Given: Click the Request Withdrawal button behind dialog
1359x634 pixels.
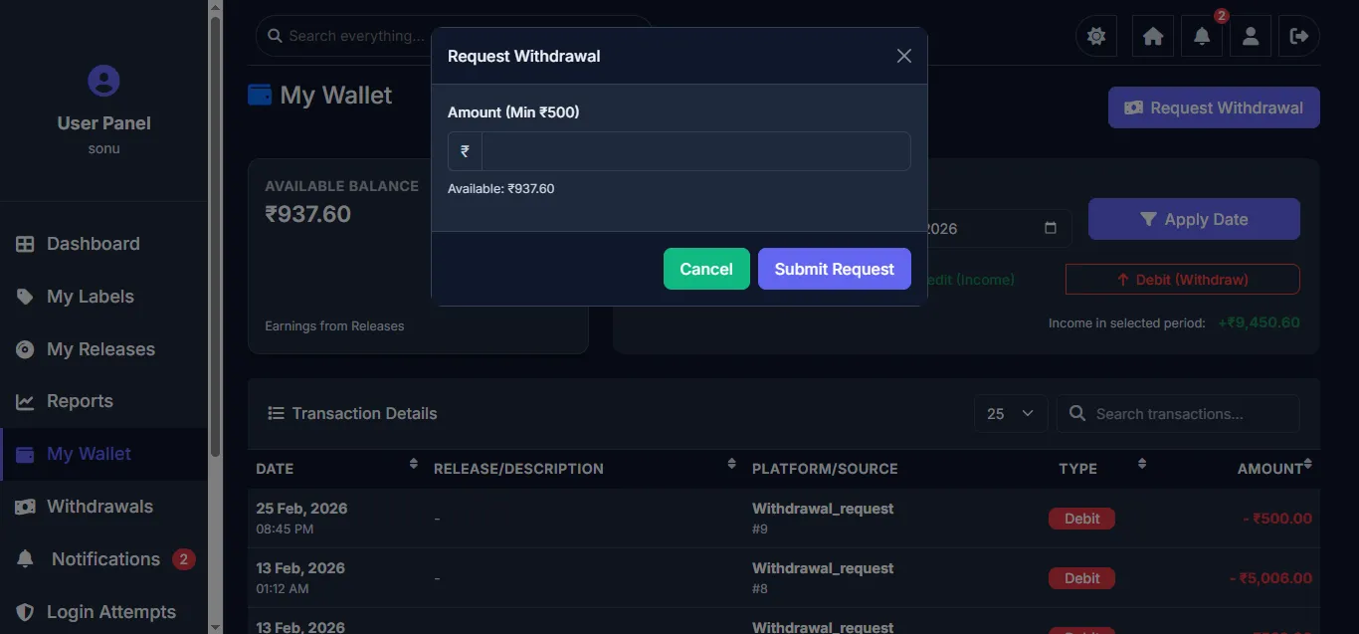Looking at the screenshot, I should pos(1214,107).
